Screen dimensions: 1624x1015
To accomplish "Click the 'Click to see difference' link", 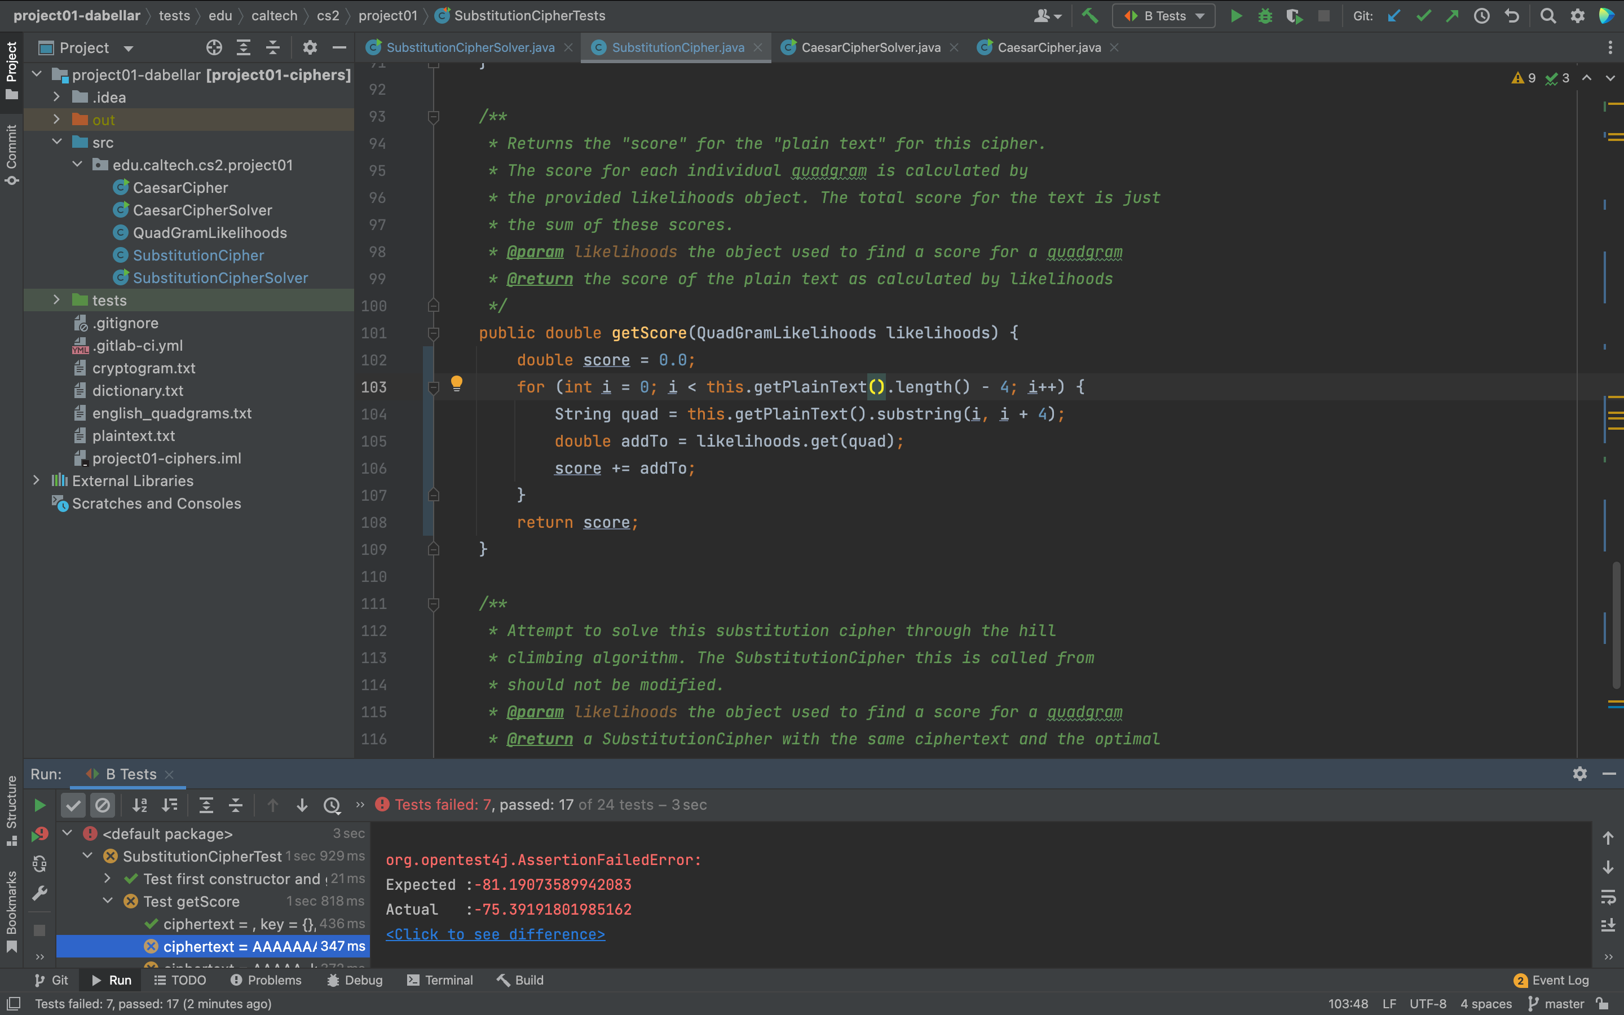I will point(495,934).
